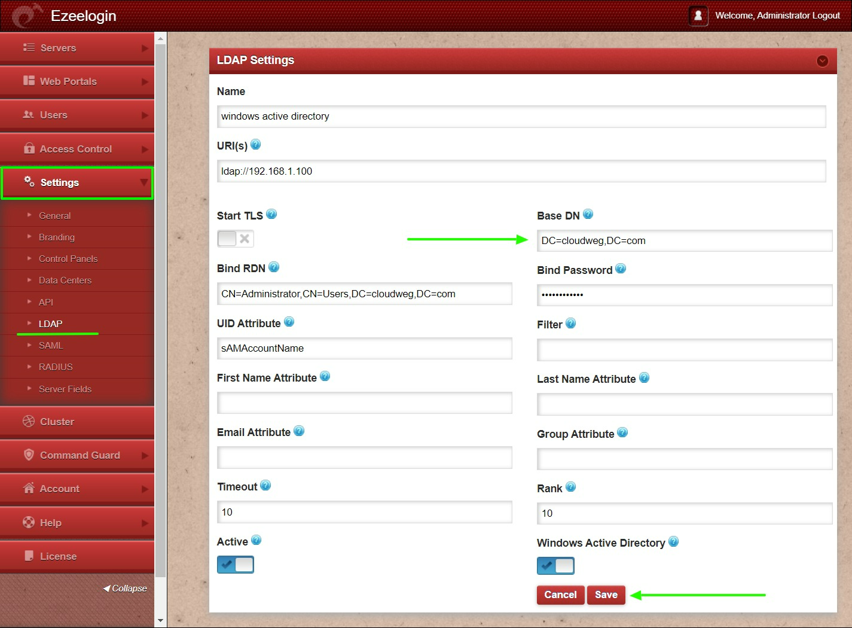Expand the Users menu arrow

tap(145, 115)
